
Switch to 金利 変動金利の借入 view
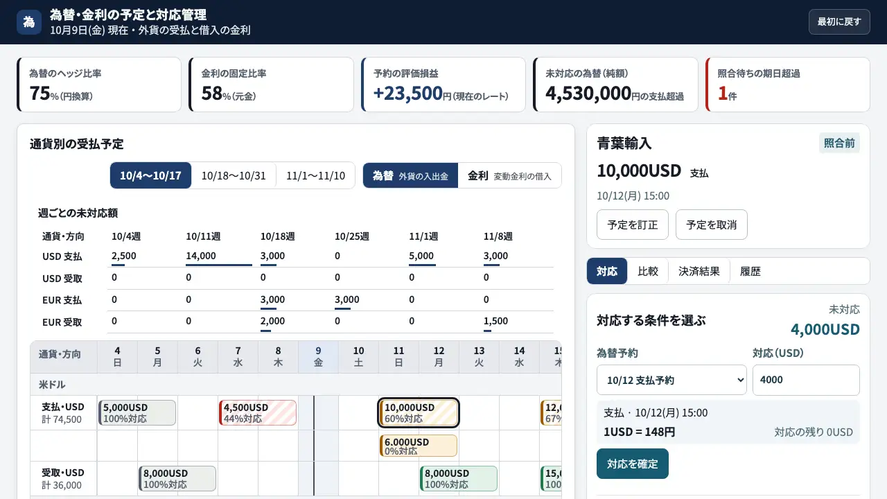coord(509,175)
